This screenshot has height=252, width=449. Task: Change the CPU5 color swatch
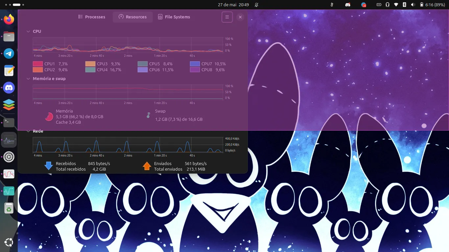coord(143,64)
